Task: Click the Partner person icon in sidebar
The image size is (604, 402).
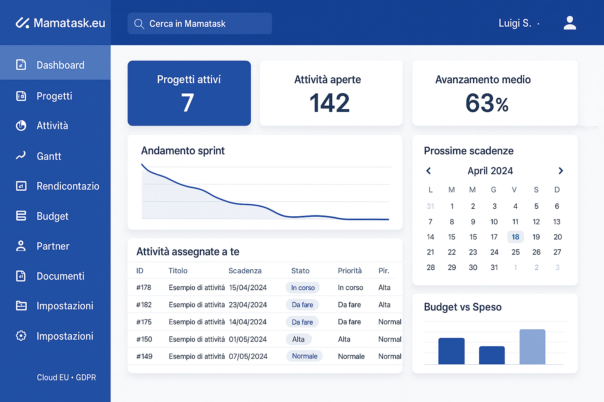Action: coord(21,246)
